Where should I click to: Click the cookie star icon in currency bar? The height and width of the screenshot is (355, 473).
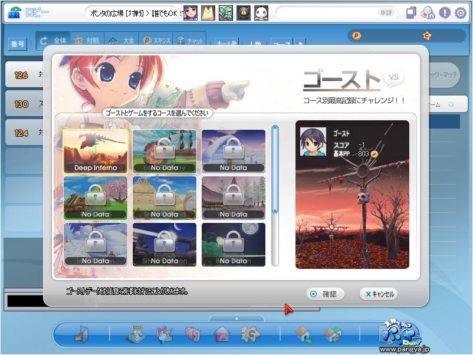427,36
